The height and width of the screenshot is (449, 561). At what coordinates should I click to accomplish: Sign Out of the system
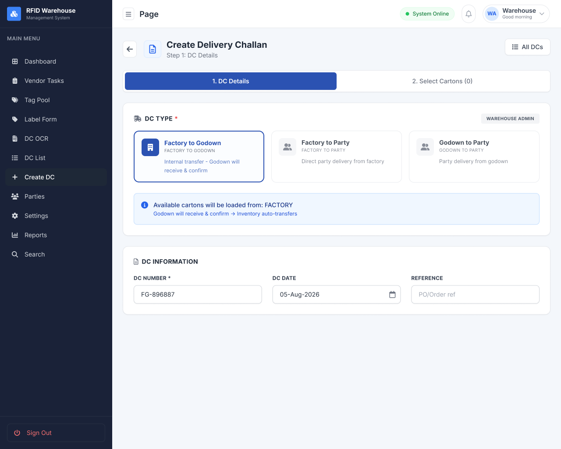[x=56, y=433]
